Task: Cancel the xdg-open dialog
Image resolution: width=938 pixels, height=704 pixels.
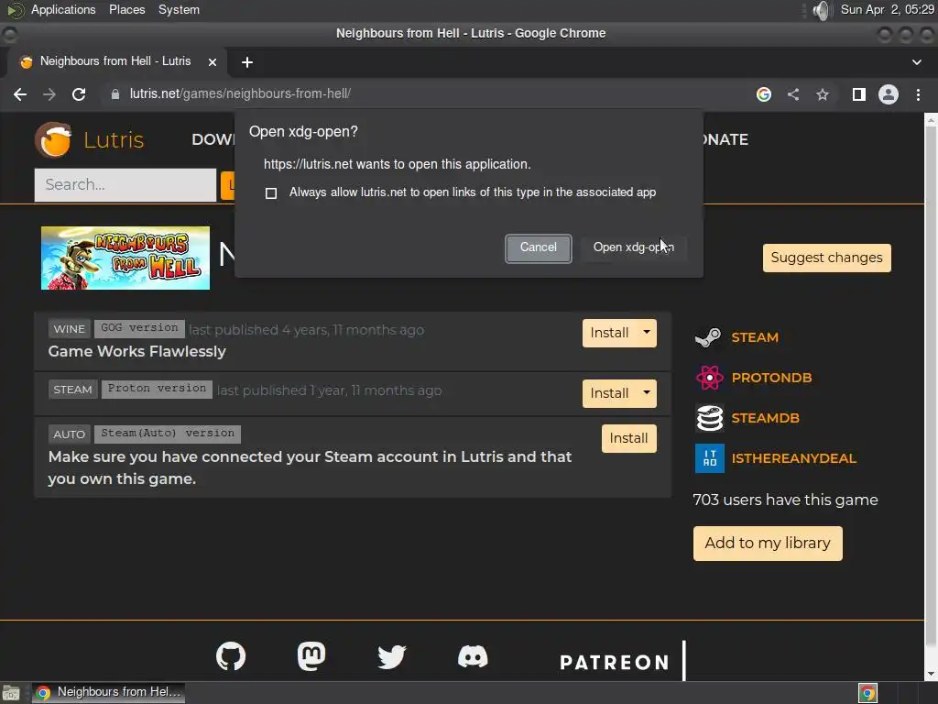Action: [539, 248]
